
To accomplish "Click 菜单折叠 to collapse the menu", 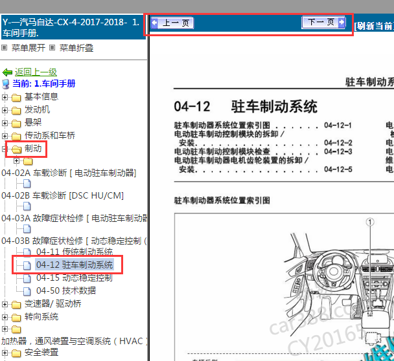I will 76,48.
